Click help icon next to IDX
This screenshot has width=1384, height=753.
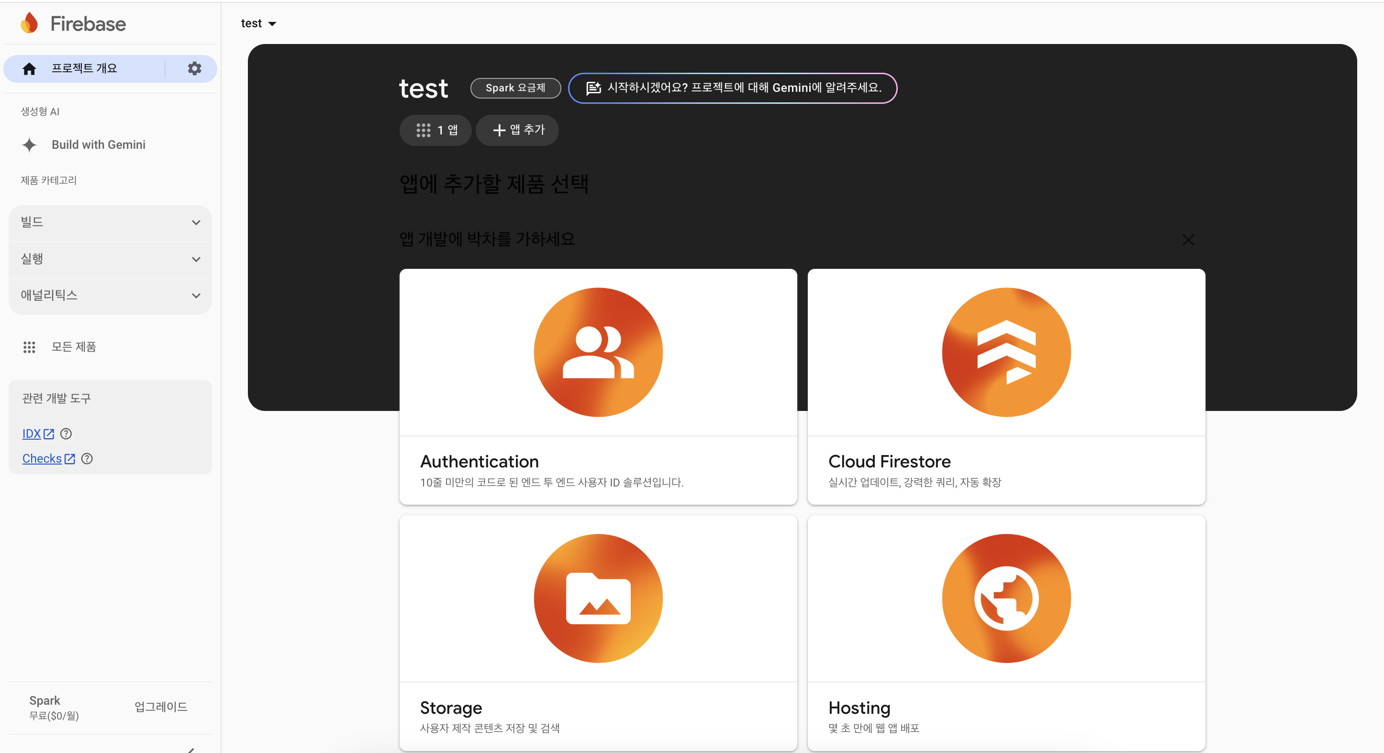(x=66, y=433)
